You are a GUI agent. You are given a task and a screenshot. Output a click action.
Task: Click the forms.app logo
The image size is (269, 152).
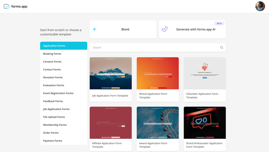[x=16, y=6]
